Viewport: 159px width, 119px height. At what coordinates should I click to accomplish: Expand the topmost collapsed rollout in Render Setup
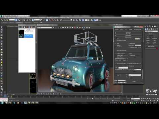click(128, 32)
